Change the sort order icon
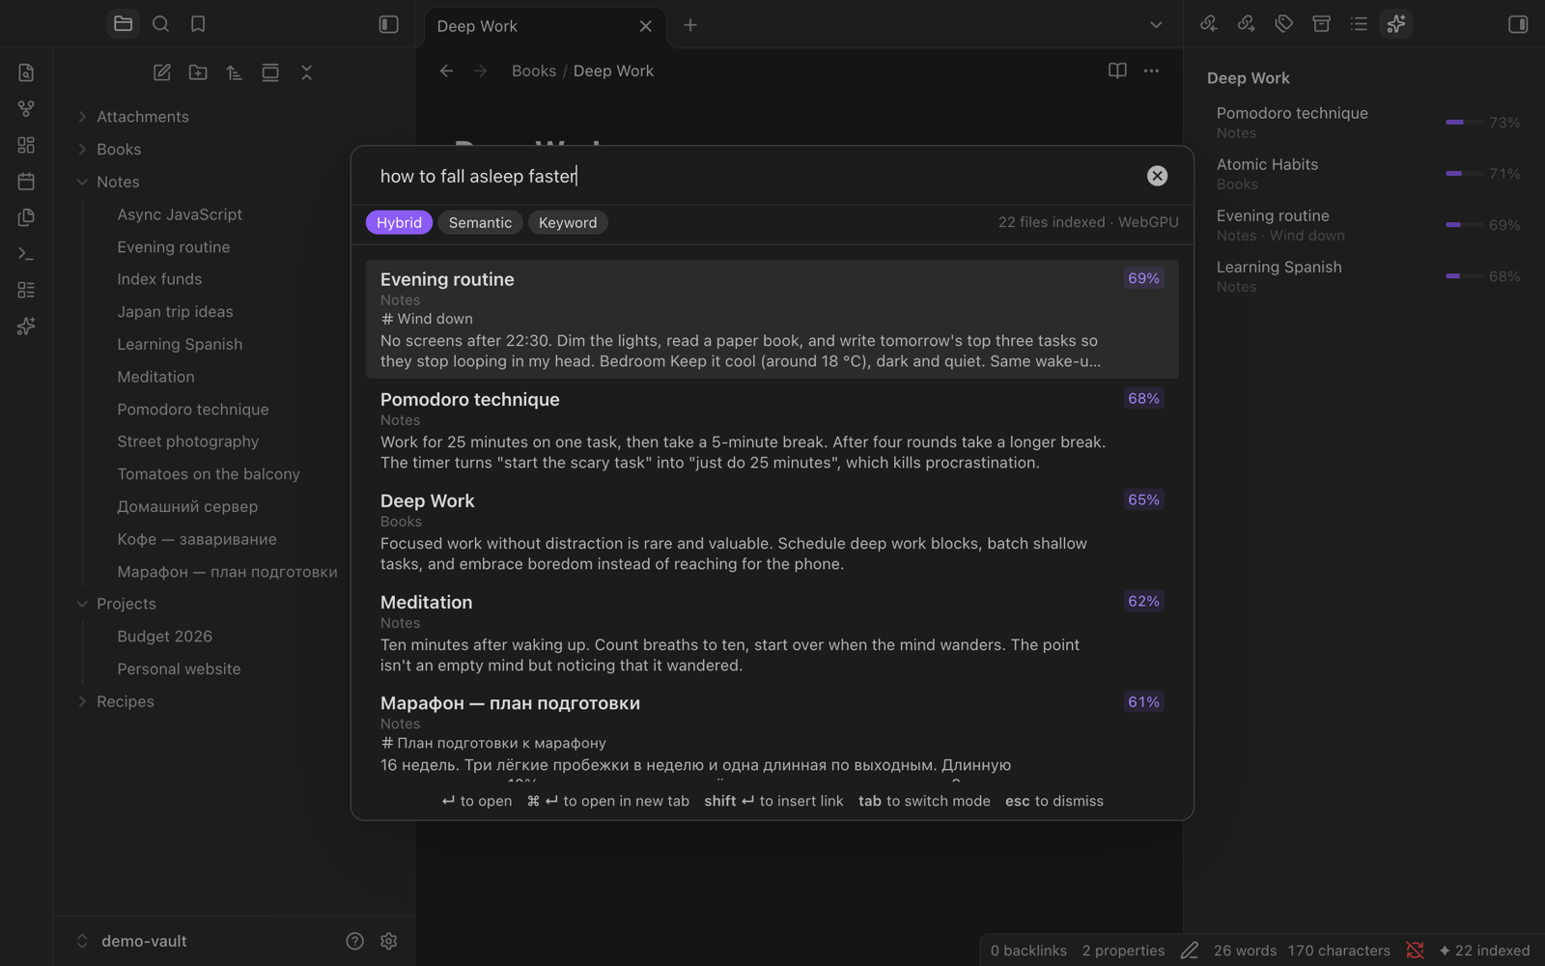 point(234,72)
